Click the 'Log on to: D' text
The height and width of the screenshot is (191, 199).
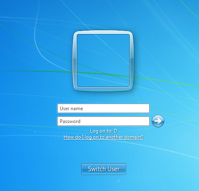point(103,131)
